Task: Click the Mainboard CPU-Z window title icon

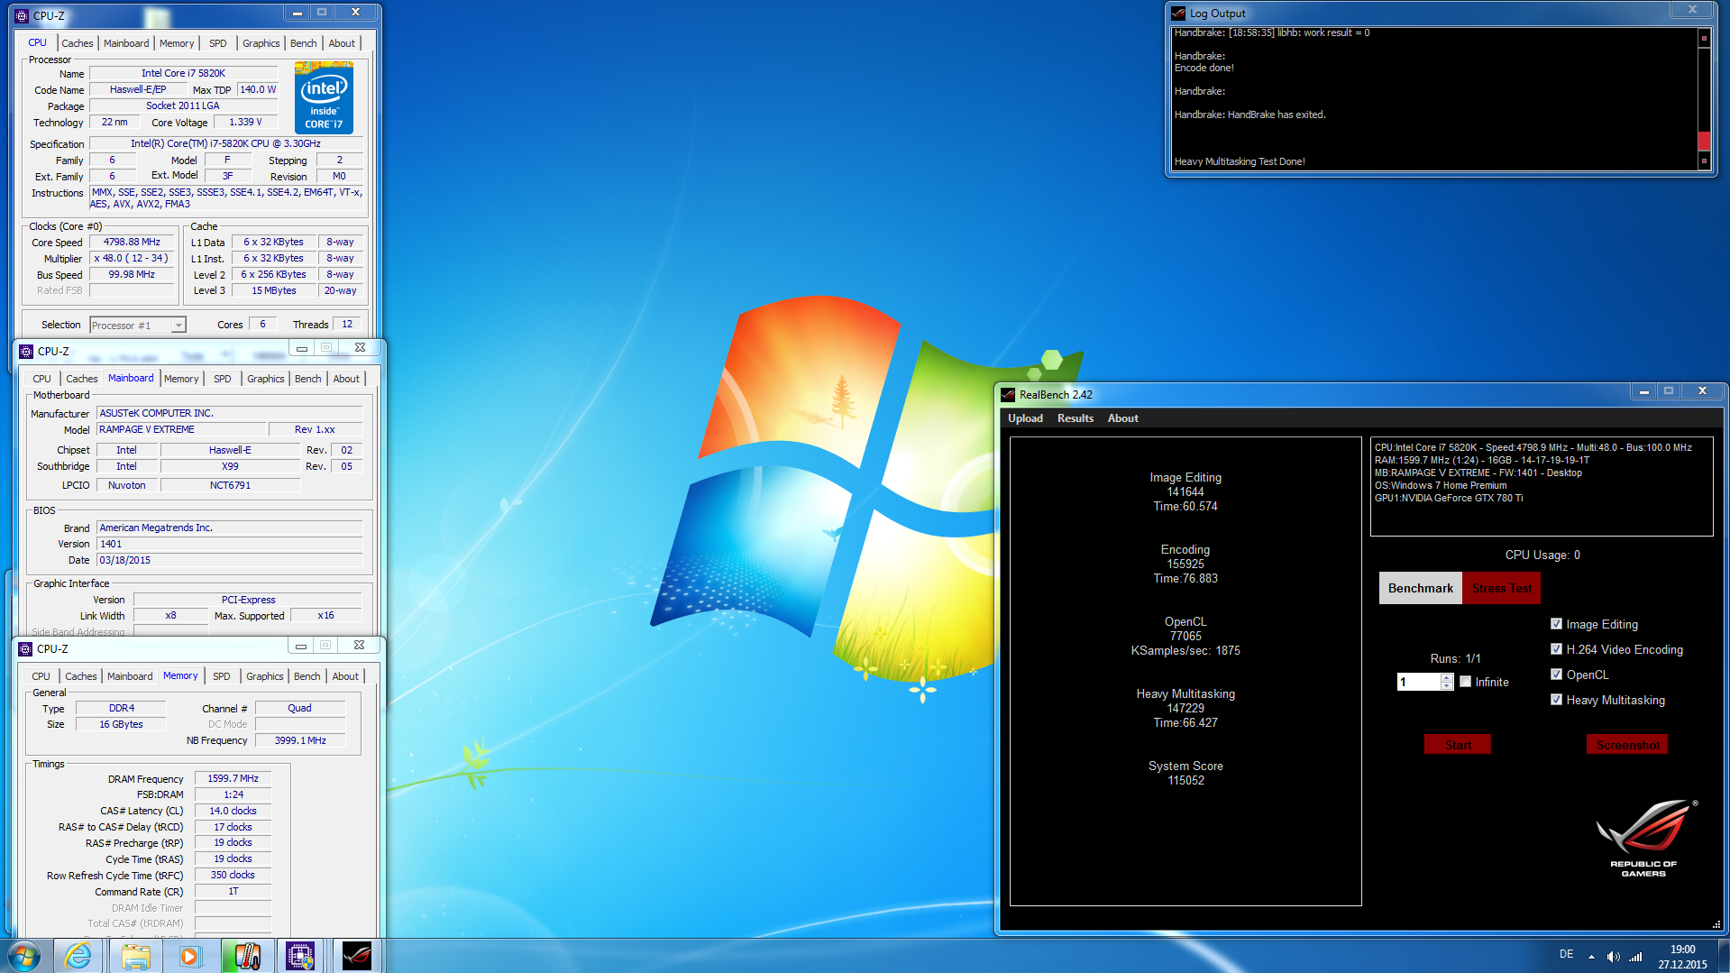Action: tap(26, 352)
